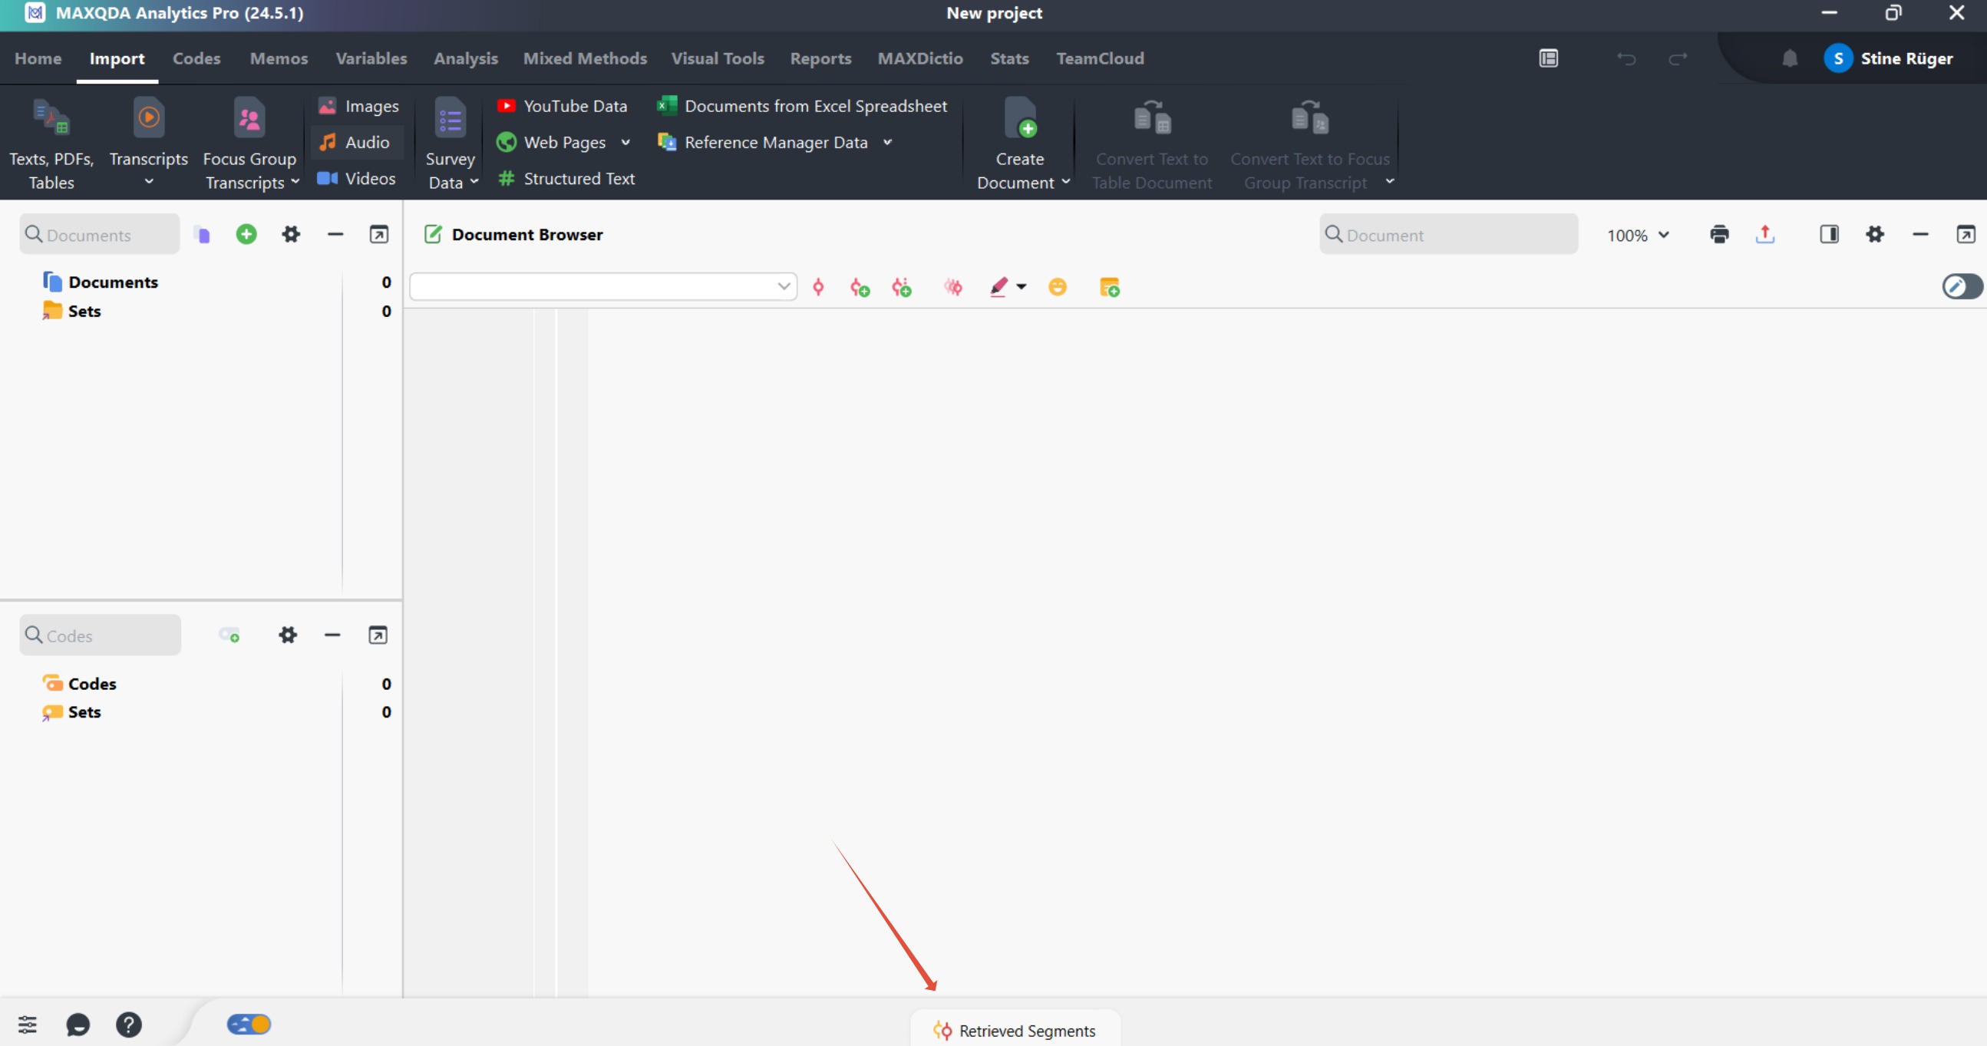
Task: Toggle Edit Mode switch in Document Browser
Action: pyautogui.click(x=1962, y=287)
